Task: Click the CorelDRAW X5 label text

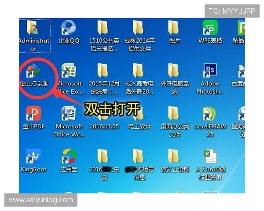Action: 210,131
